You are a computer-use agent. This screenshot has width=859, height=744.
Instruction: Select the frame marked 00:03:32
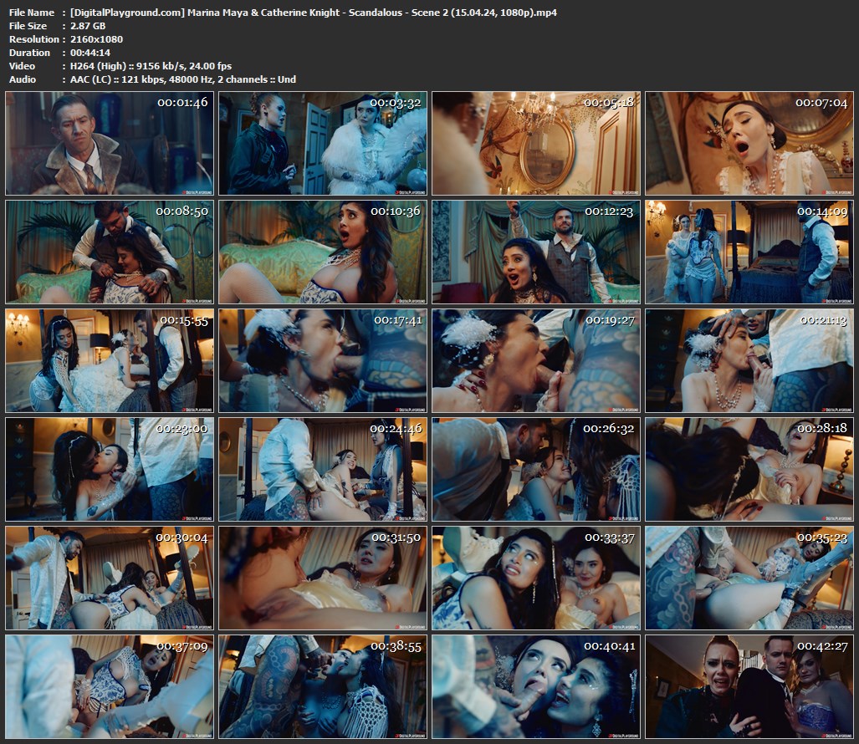click(323, 144)
